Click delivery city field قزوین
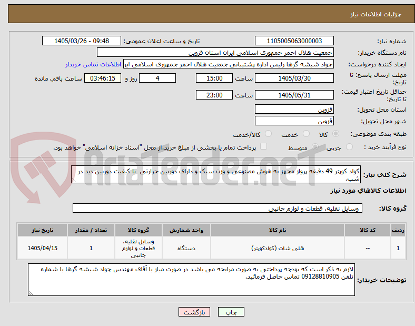This screenshot has width=415, height=326. 294,121
